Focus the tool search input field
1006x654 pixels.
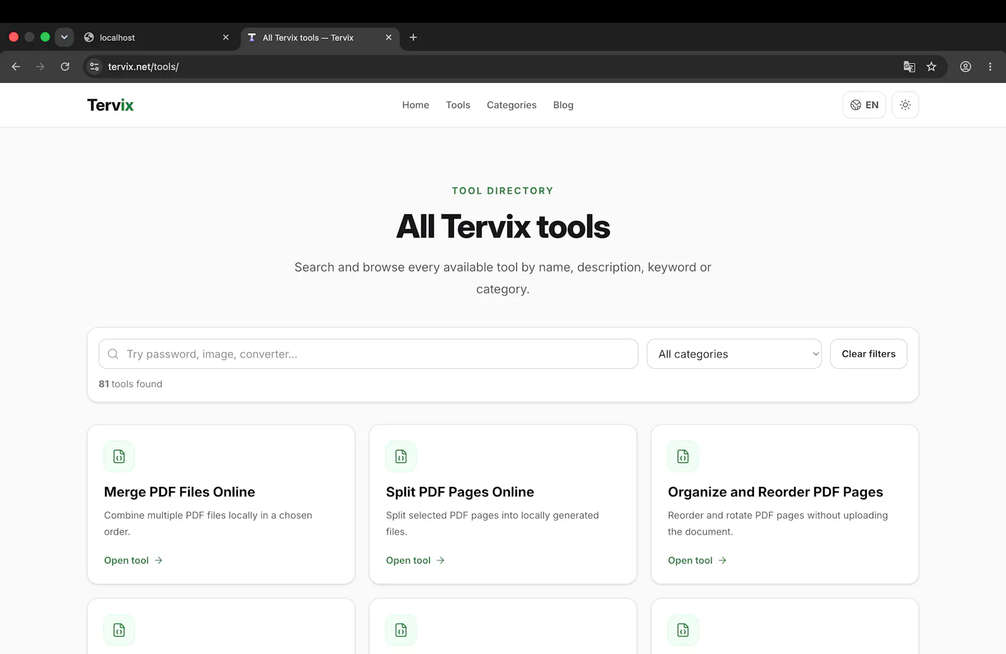[x=368, y=354]
